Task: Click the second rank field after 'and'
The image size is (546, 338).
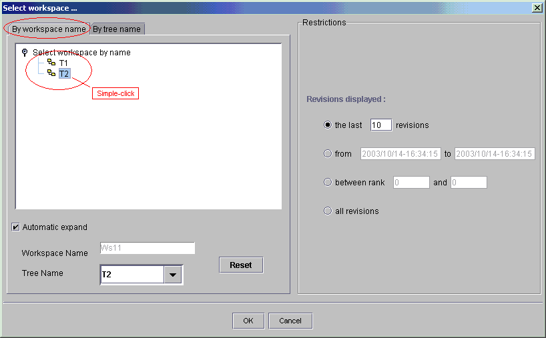Action: [469, 182]
